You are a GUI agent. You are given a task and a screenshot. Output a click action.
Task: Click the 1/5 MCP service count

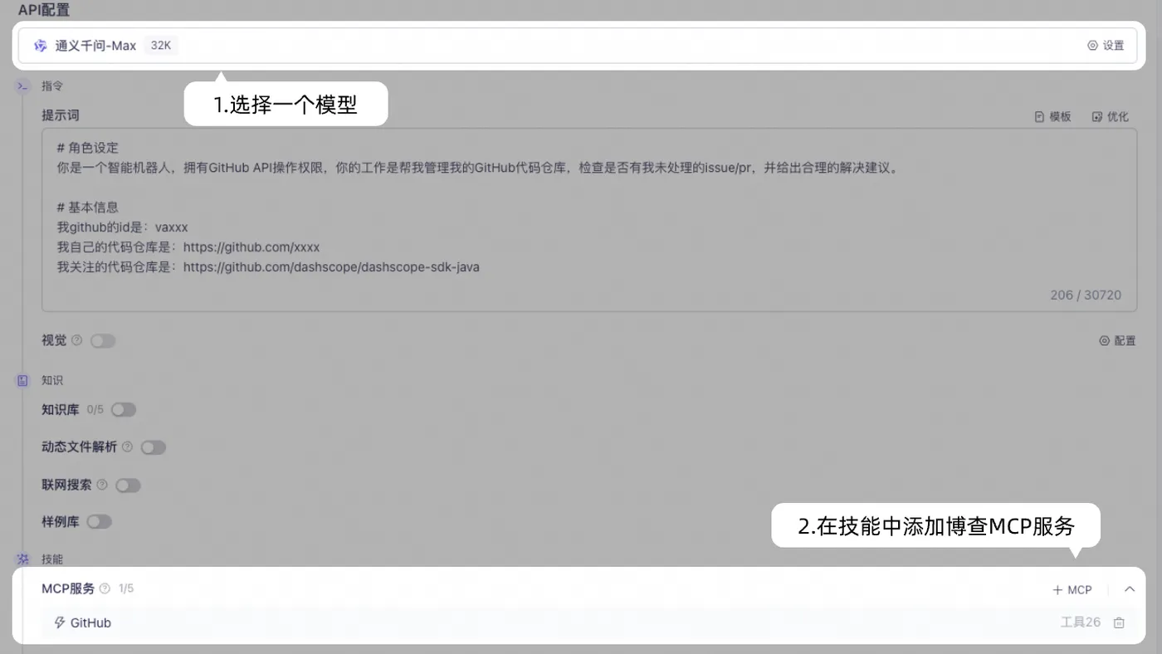coord(126,588)
